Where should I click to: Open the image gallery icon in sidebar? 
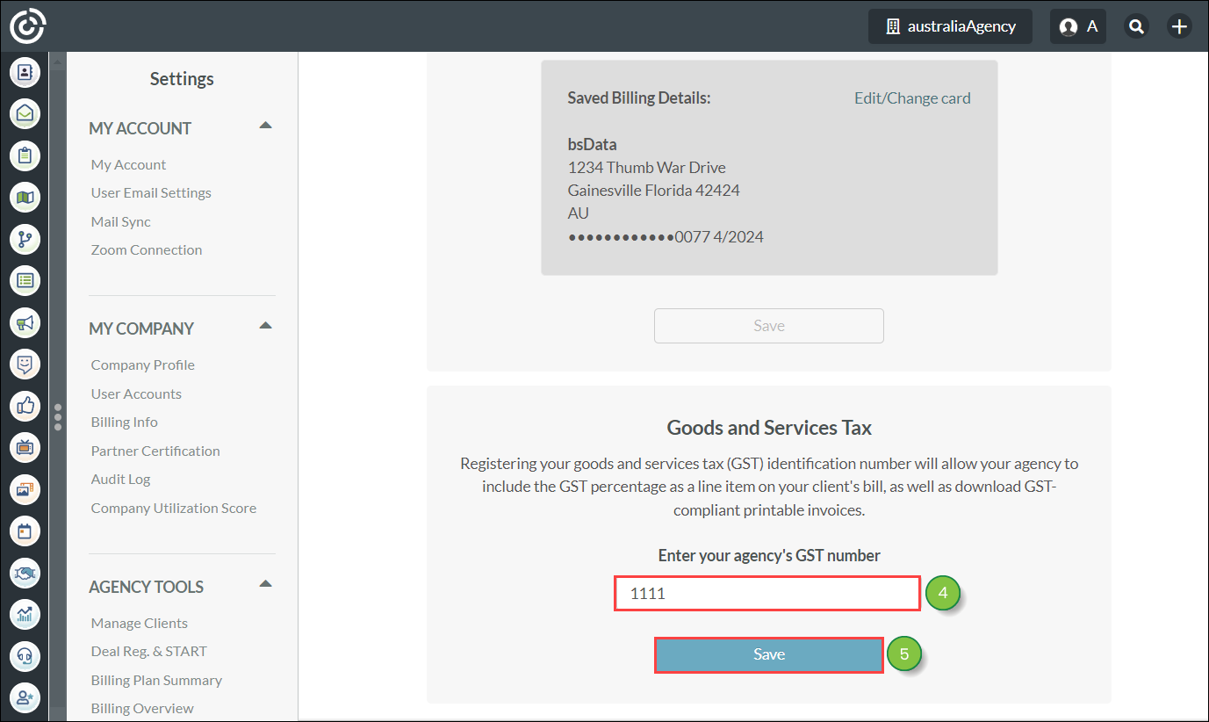pyautogui.click(x=25, y=489)
